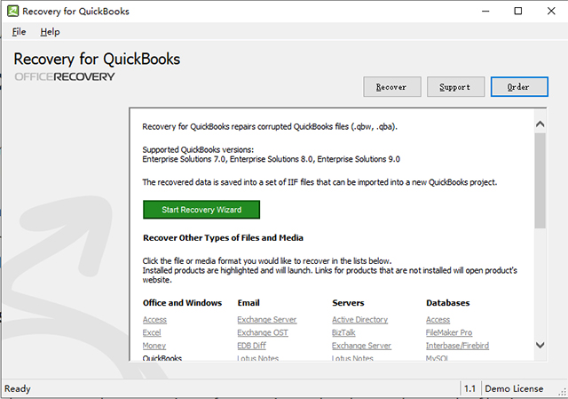Open the Access link under Office and Windows
This screenshot has width=568, height=399.
154,320
